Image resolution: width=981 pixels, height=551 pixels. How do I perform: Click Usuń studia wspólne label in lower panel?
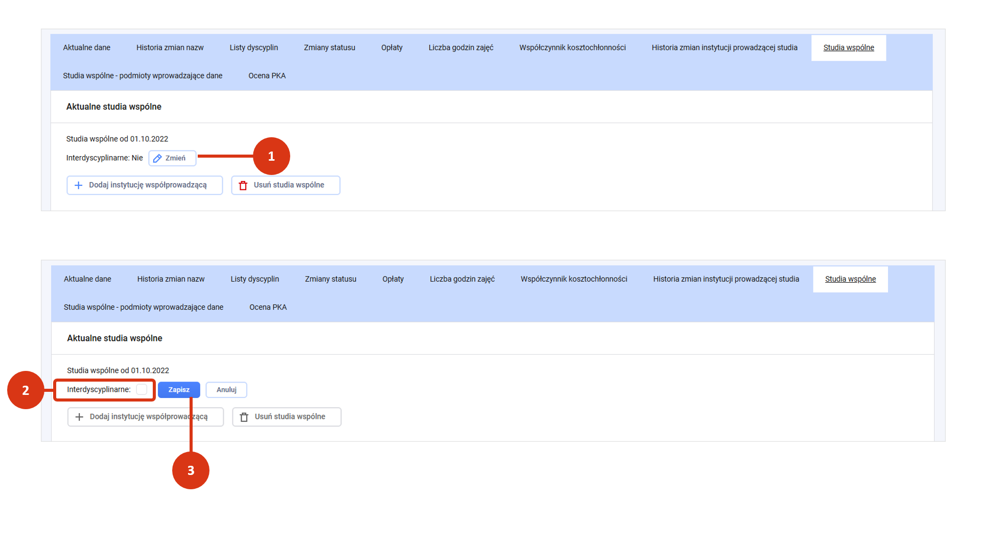coord(290,416)
